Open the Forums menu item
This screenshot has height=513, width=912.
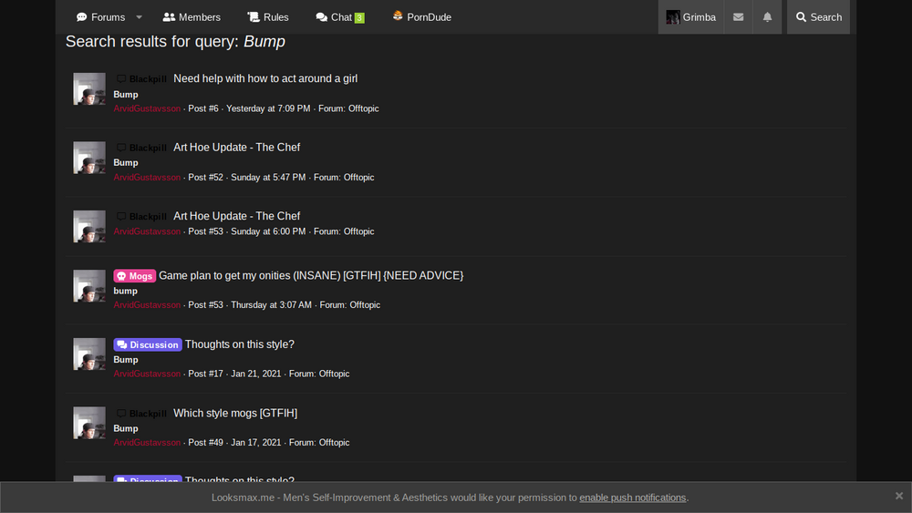tap(100, 17)
